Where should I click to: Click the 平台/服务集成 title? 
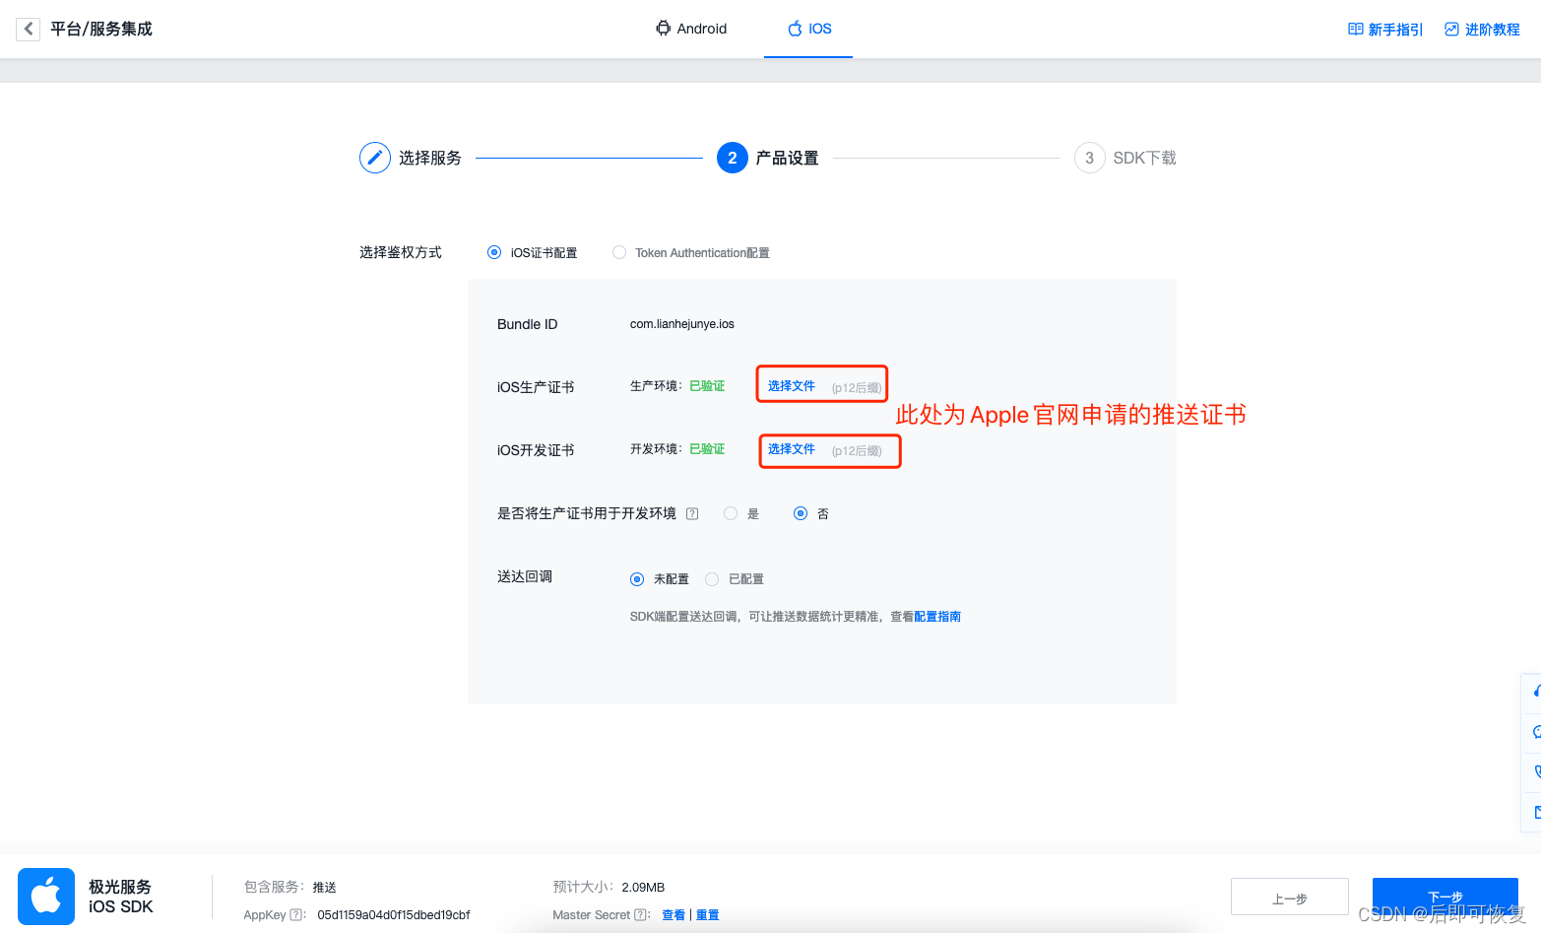pos(101,29)
